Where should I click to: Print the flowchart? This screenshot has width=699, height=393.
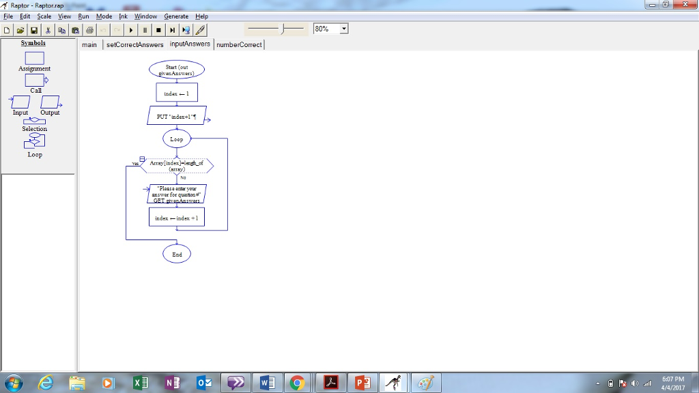pyautogui.click(x=88, y=29)
